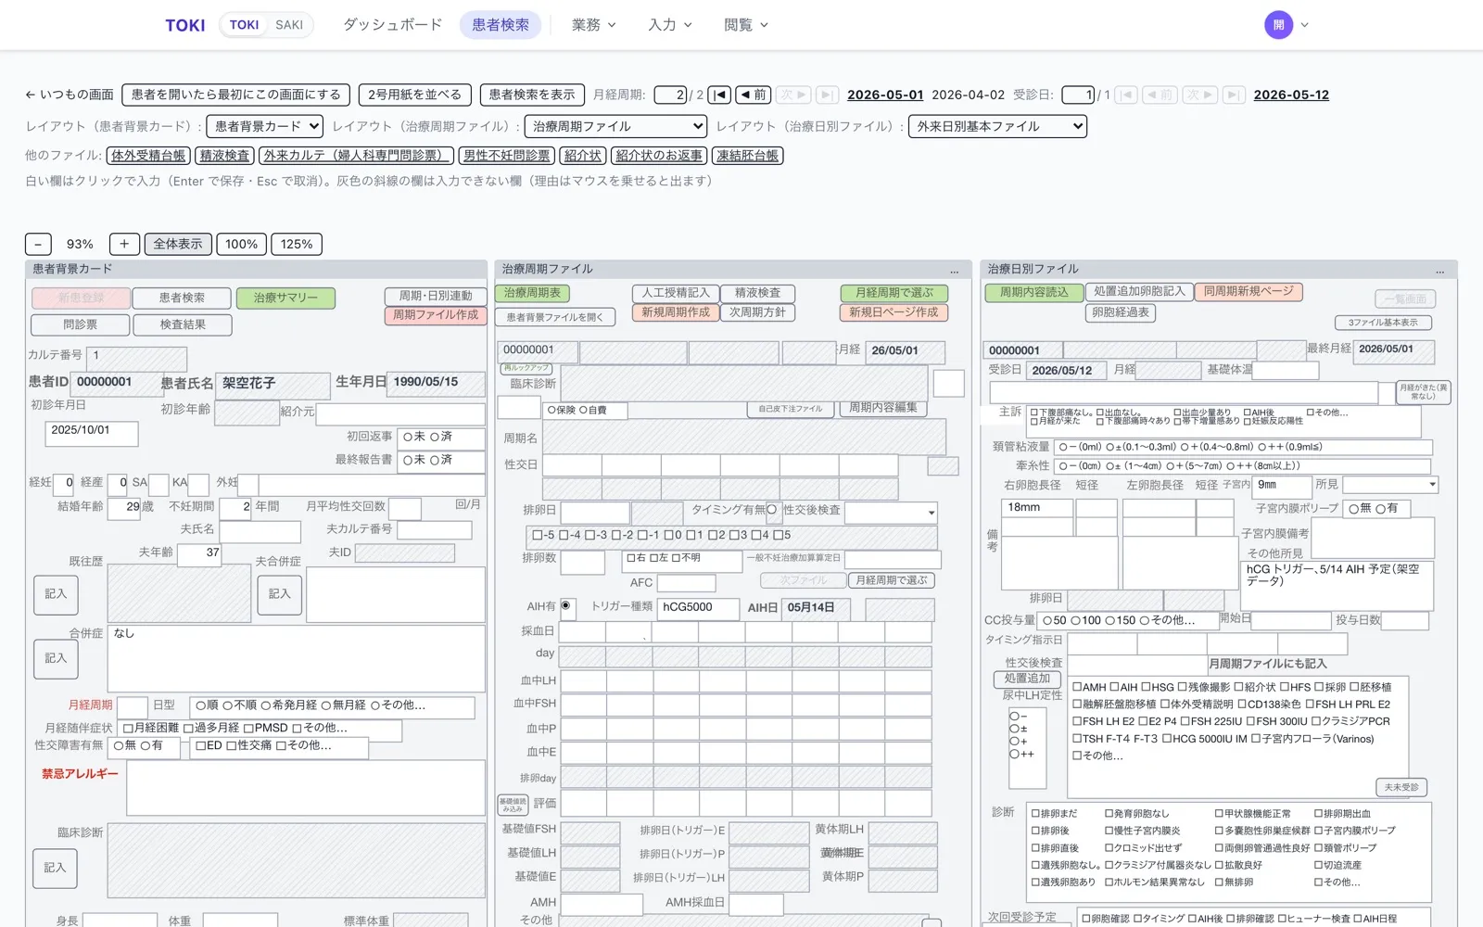Click cycle date link 2026-05-01
This screenshot has height=927, width=1483.
click(x=885, y=95)
